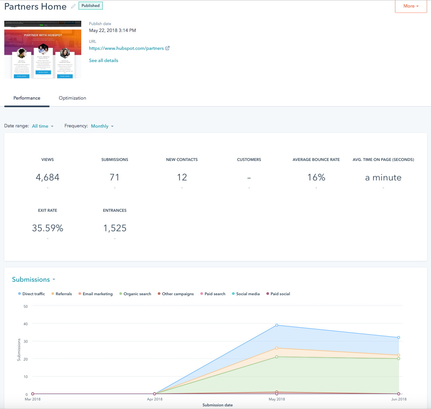Click the Referrals data point at May 2018
The width and height of the screenshot is (431, 409).
pos(277,348)
